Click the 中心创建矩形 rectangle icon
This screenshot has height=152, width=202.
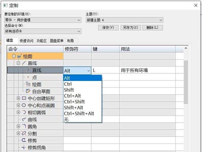click(24, 98)
